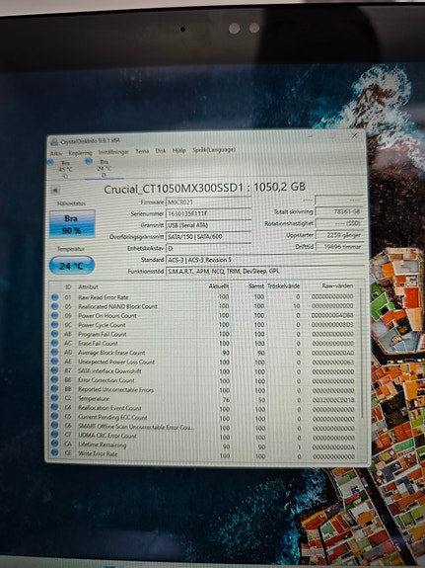
Task: Open the Hjälp menu
Action: point(179,150)
